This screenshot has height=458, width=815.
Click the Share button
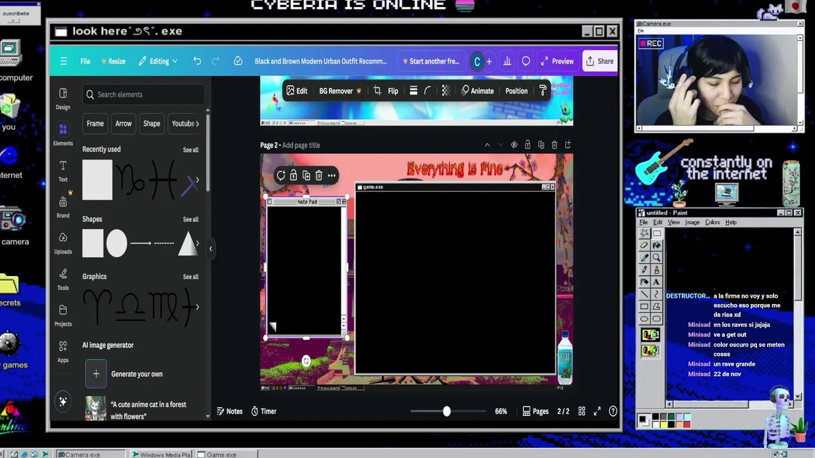coord(599,61)
